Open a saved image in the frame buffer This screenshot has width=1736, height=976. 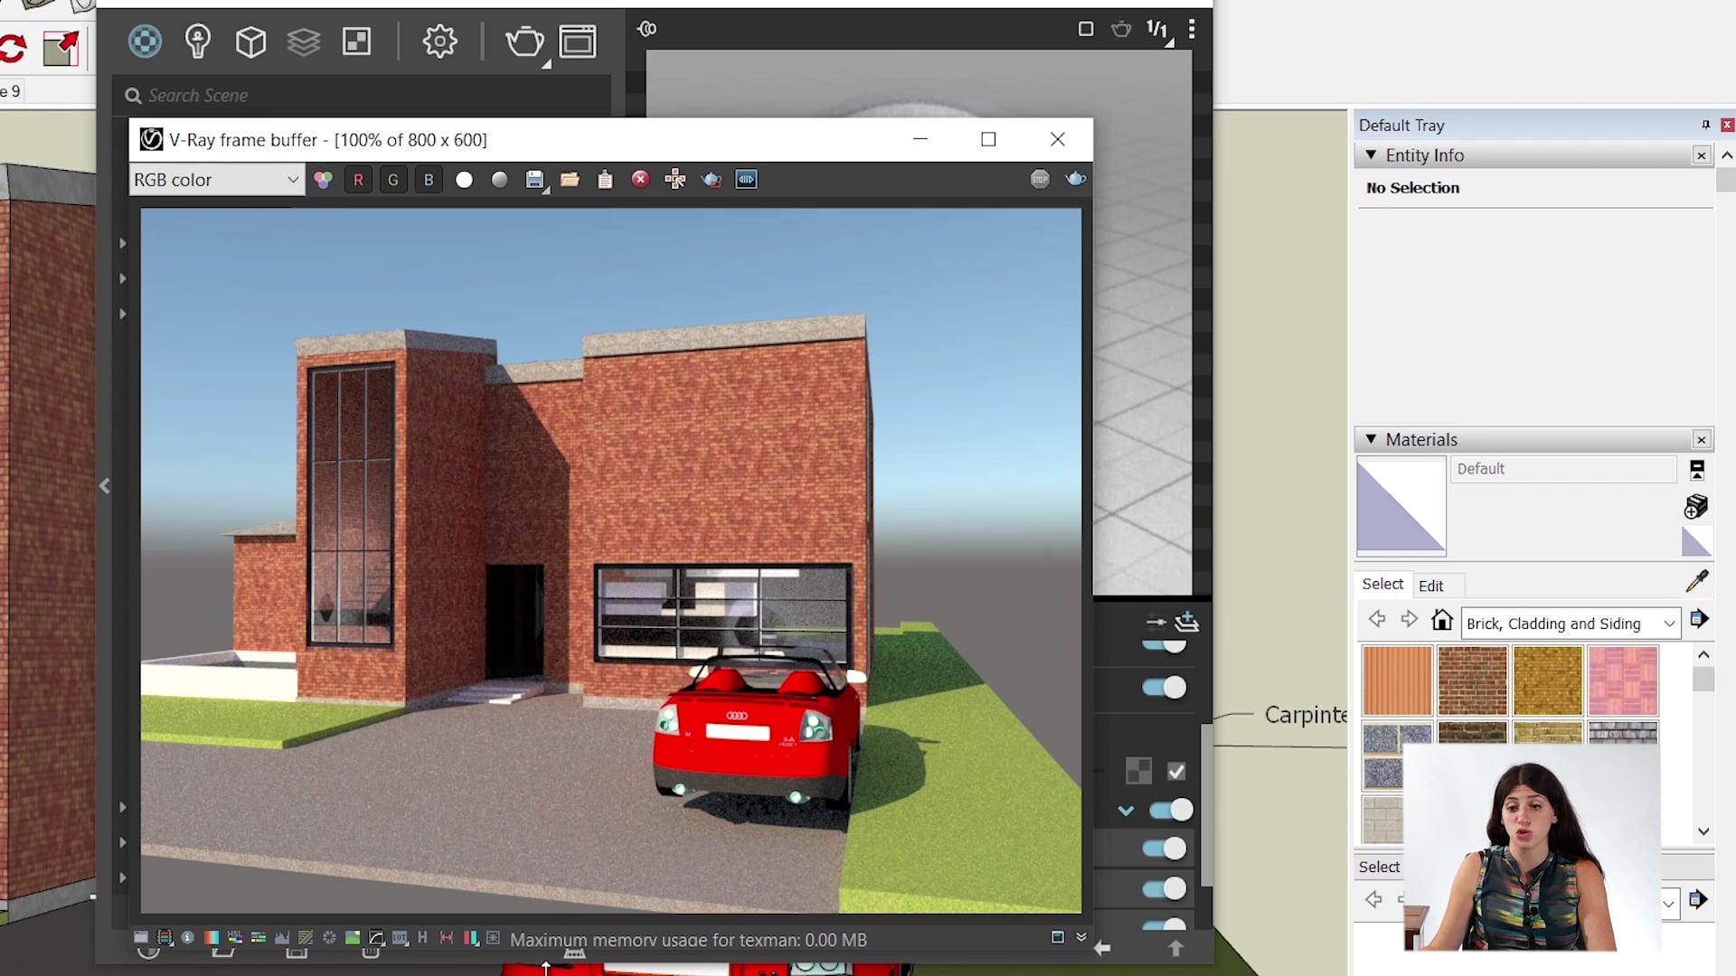(570, 179)
